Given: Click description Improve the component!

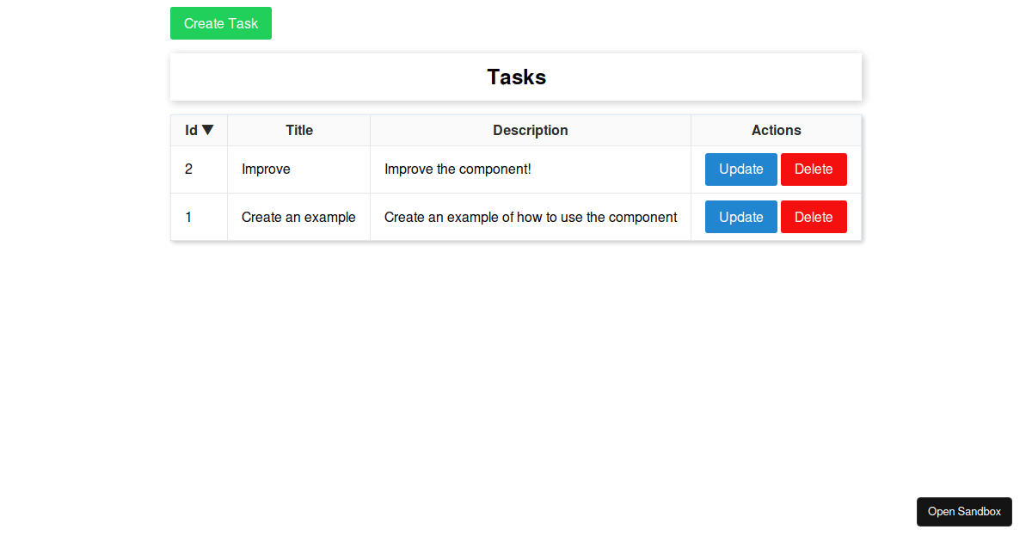Looking at the screenshot, I should (457, 169).
